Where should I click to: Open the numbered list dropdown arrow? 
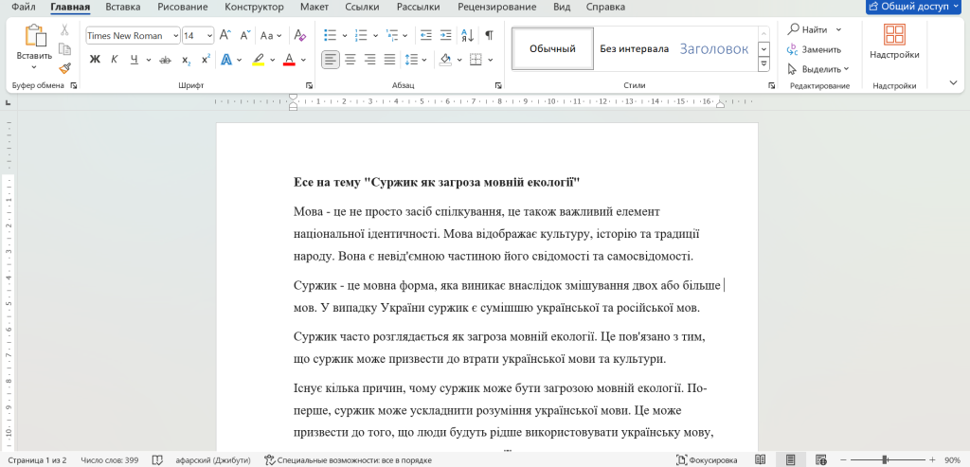click(x=375, y=36)
